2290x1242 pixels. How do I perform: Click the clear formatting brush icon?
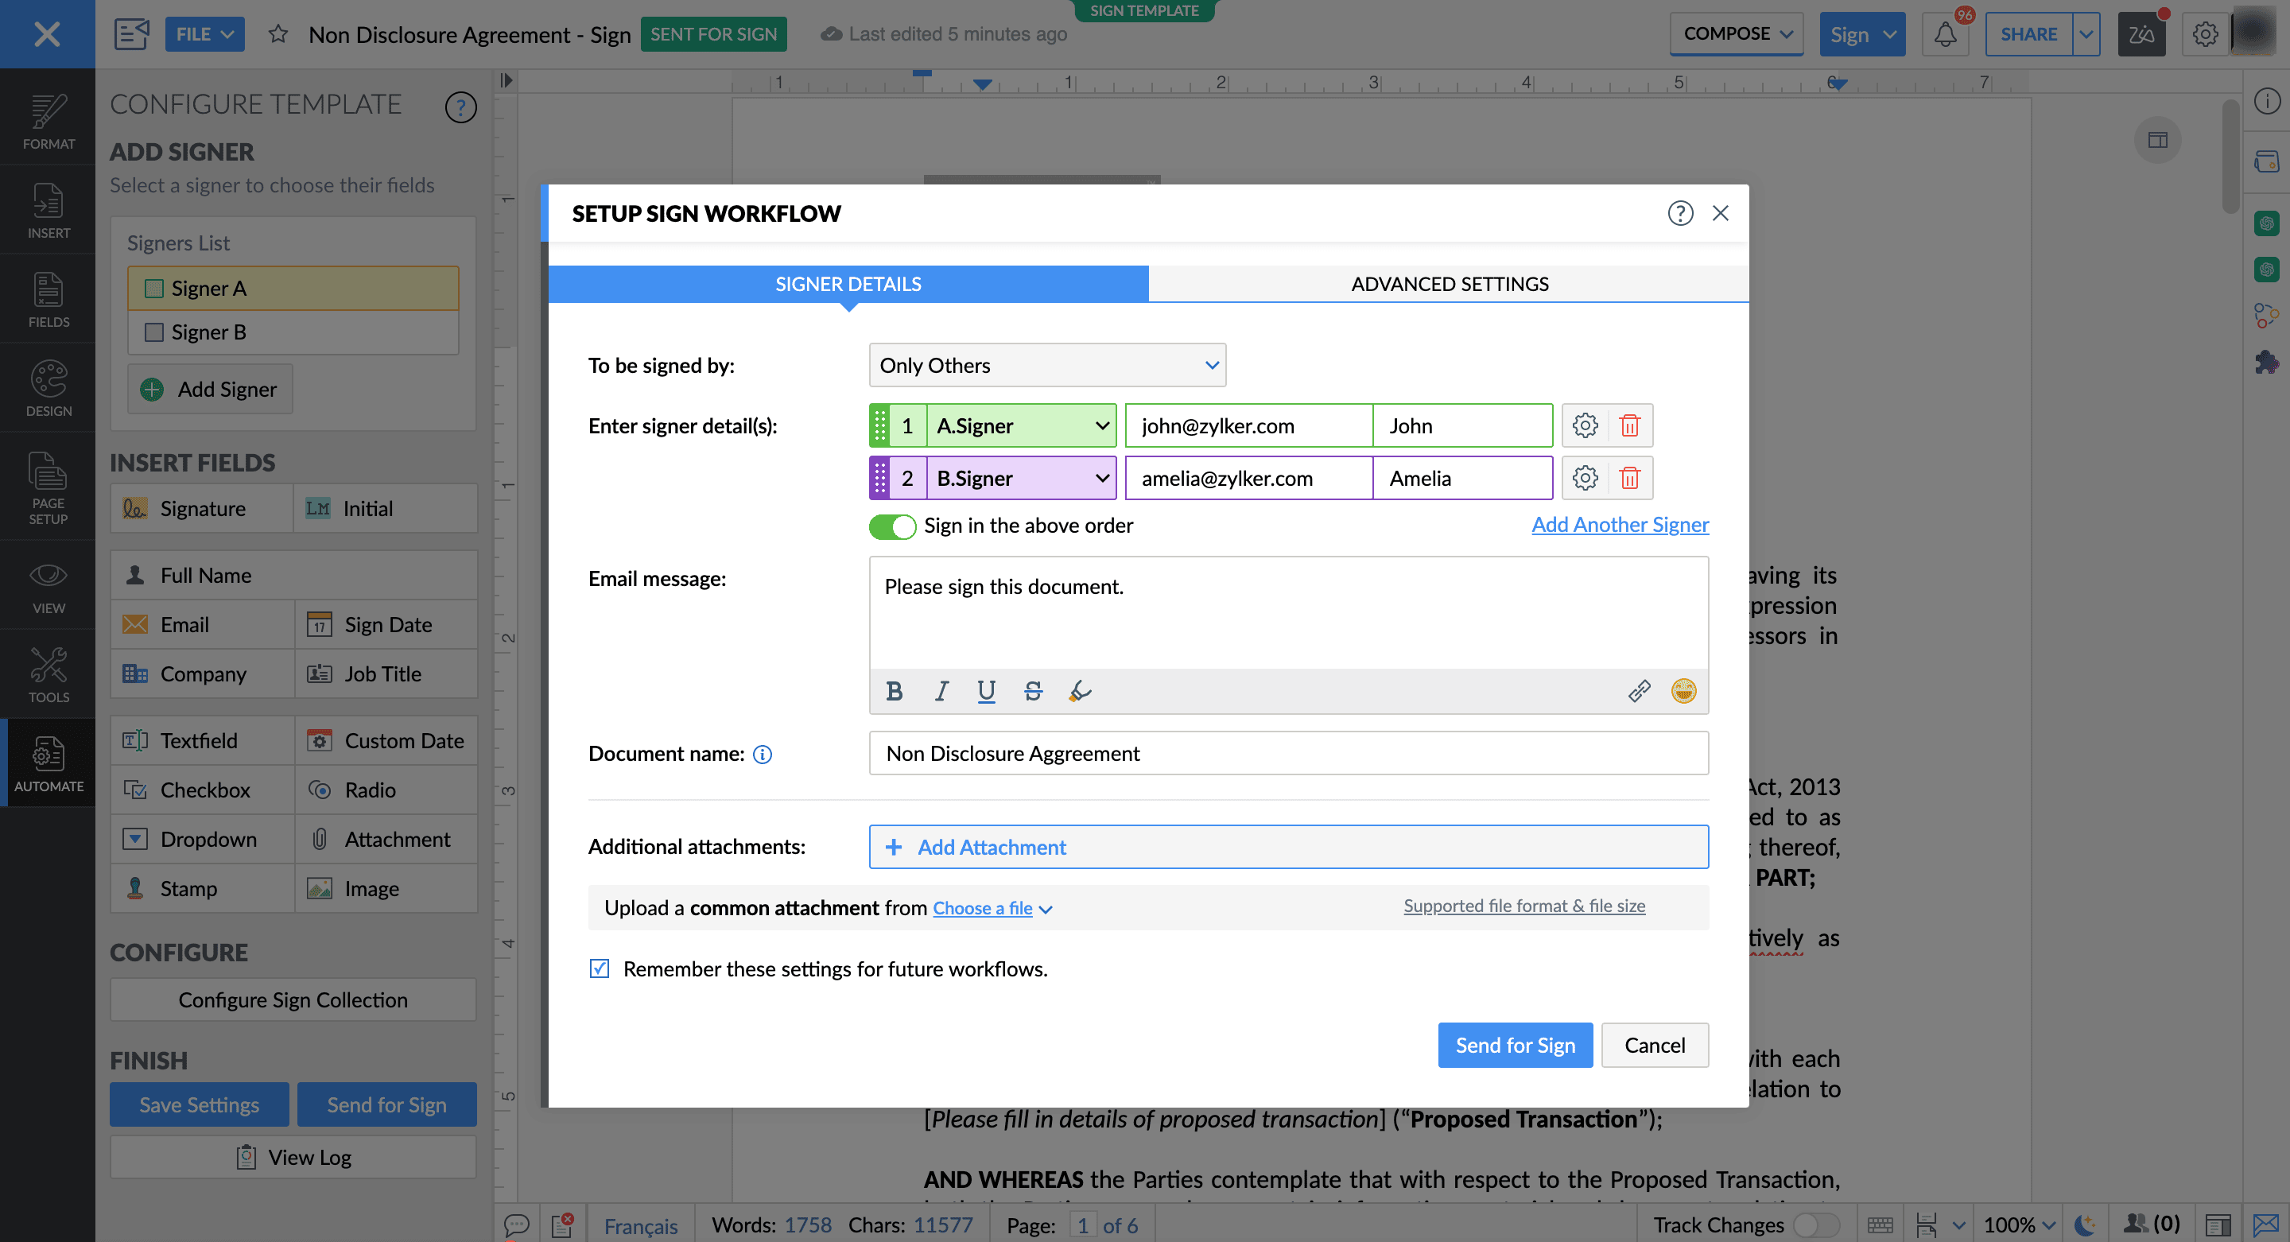coord(1079,691)
